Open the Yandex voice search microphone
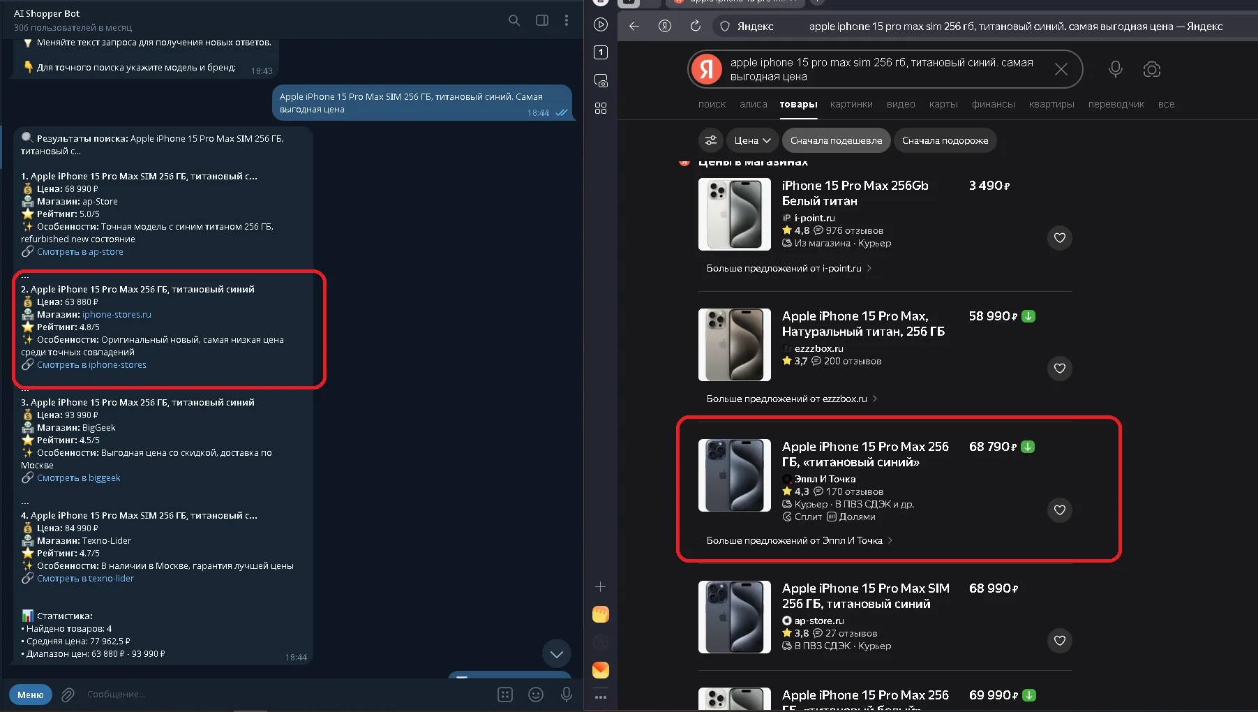The width and height of the screenshot is (1258, 712). (1116, 69)
